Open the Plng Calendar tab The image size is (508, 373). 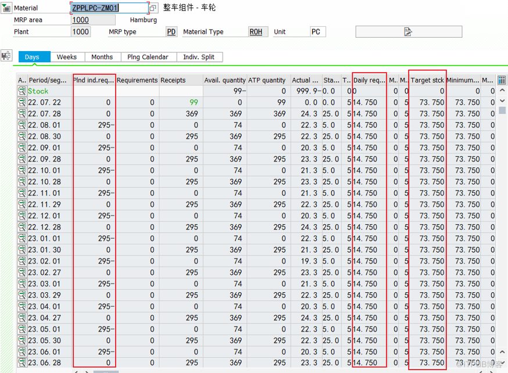(148, 57)
